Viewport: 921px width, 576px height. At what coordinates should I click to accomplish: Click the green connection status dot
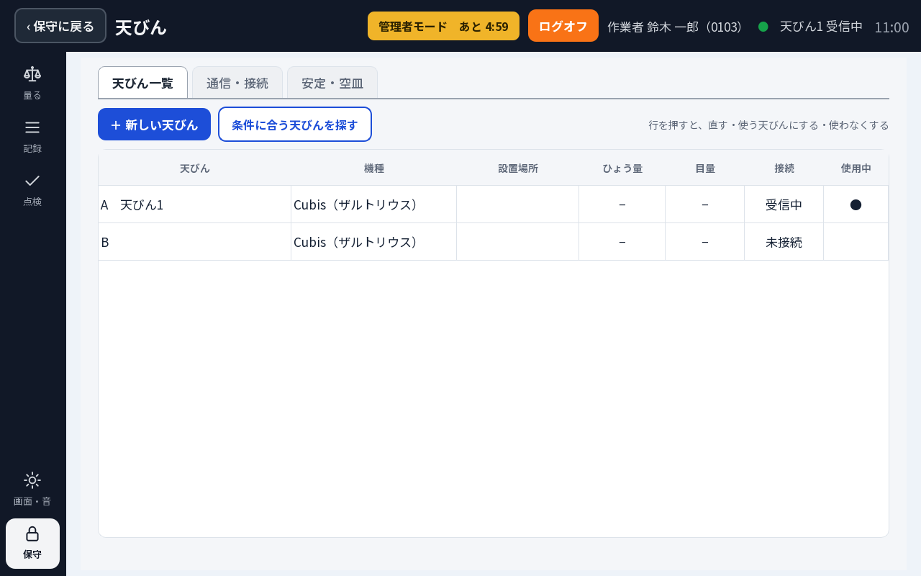tap(763, 27)
